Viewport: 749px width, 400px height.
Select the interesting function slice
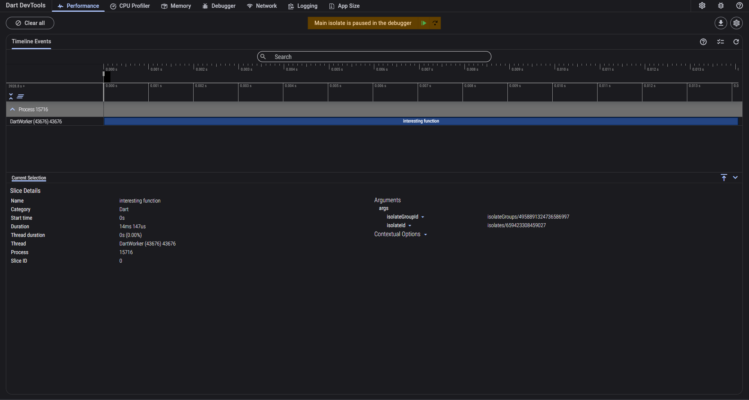tap(421, 121)
